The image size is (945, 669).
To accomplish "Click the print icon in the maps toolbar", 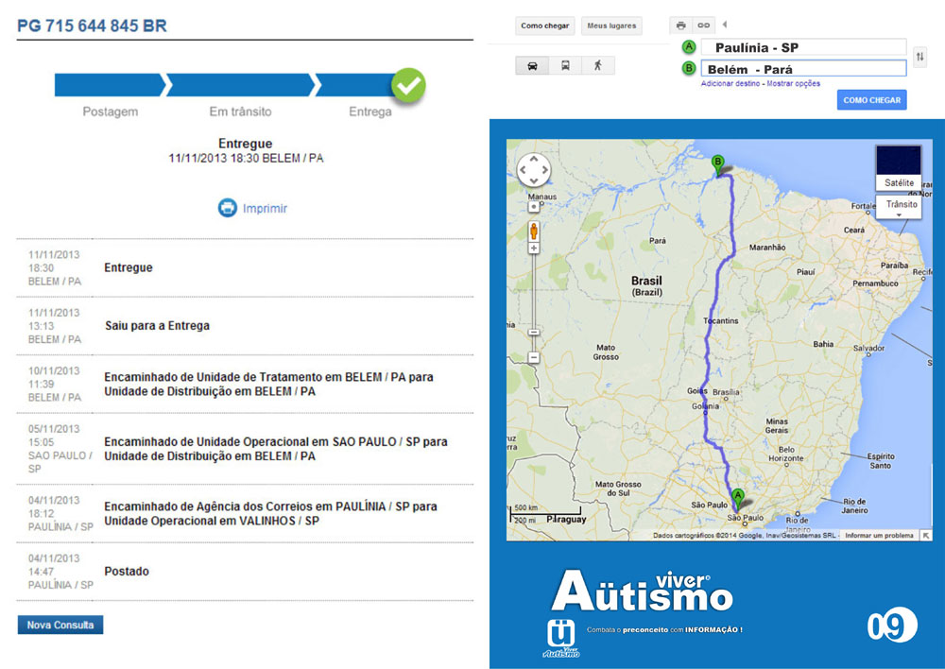I will coord(680,26).
